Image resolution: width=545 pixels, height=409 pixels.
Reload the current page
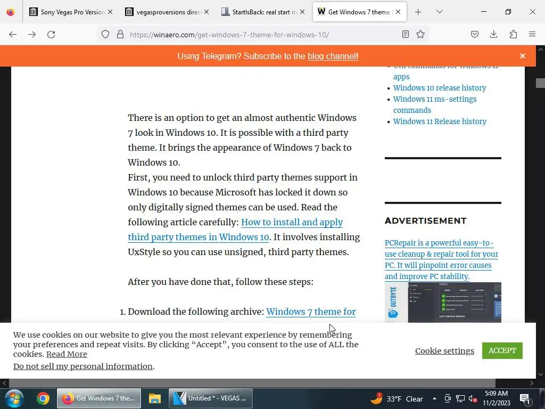point(51,35)
